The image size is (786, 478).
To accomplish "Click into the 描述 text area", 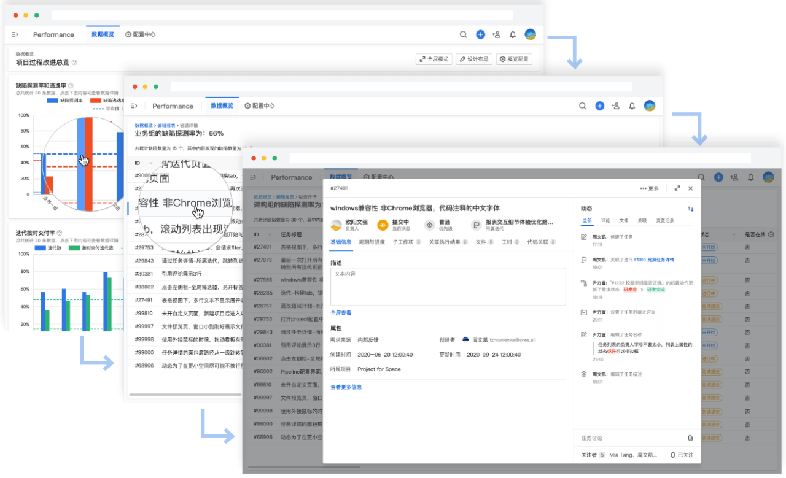I will 448,286.
